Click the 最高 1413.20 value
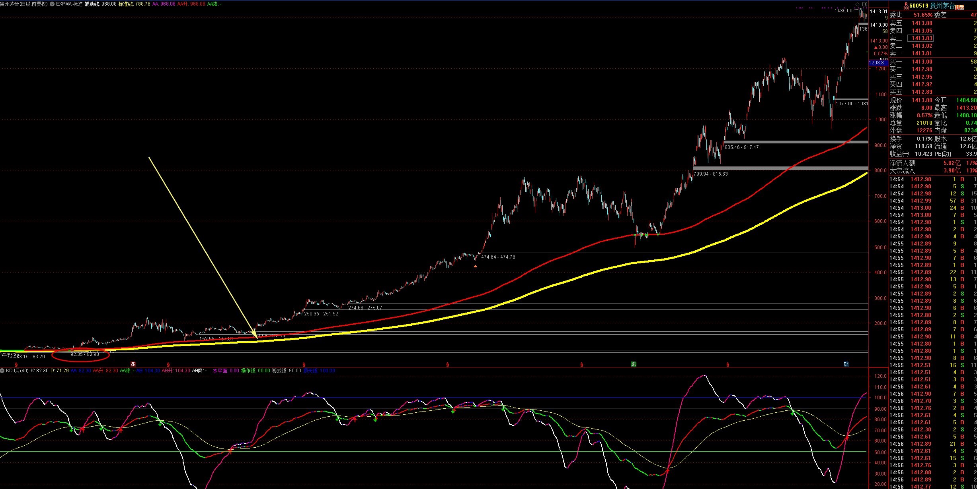Screen dimensions: 977x489 click(966, 108)
